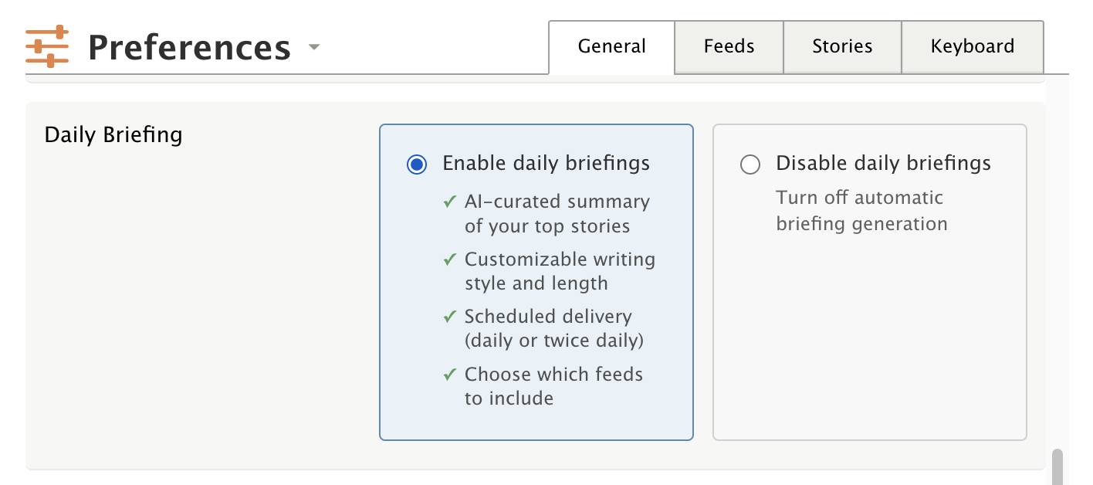Choose the Disable daily briefings radio button
Viewport: 1093px width, 485px height.
point(750,164)
